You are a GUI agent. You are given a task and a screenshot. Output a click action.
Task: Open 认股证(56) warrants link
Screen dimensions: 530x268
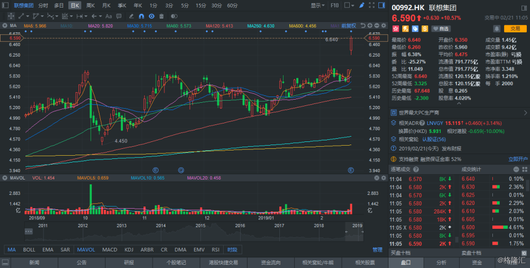point(434,139)
